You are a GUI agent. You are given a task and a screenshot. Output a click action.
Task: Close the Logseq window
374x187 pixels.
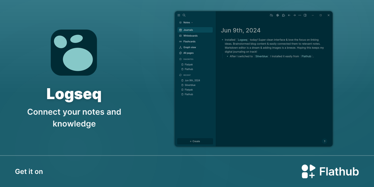(x=328, y=15)
